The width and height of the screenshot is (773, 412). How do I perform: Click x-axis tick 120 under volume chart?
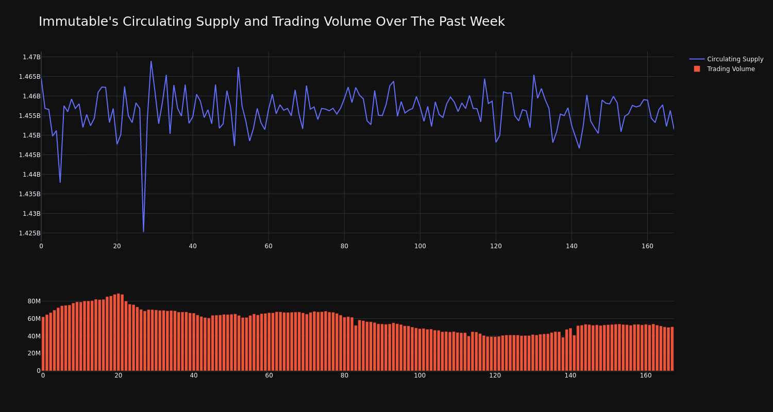pos(495,375)
